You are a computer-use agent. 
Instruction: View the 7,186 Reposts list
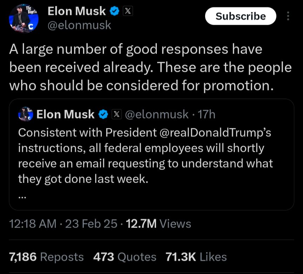point(46,257)
